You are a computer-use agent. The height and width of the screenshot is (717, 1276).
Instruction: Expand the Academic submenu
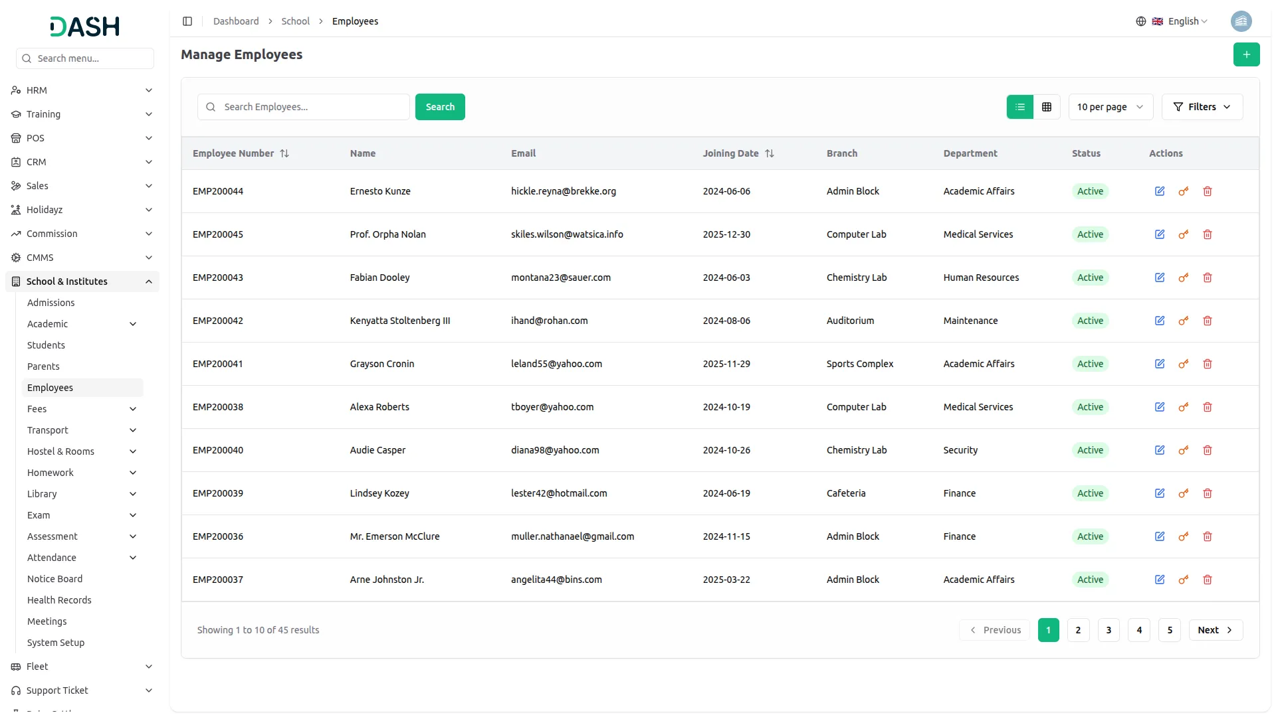[82, 324]
